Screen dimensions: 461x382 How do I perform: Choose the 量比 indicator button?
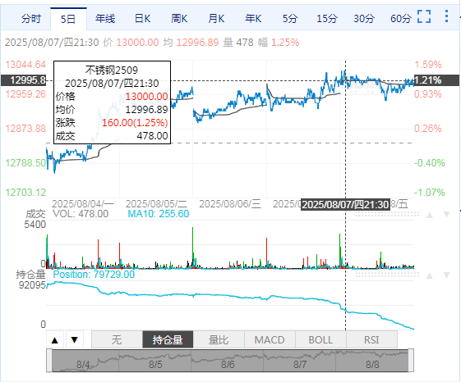(219, 339)
